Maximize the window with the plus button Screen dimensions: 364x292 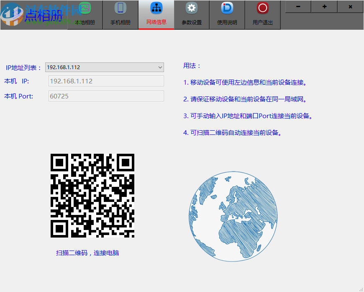click(x=324, y=7)
